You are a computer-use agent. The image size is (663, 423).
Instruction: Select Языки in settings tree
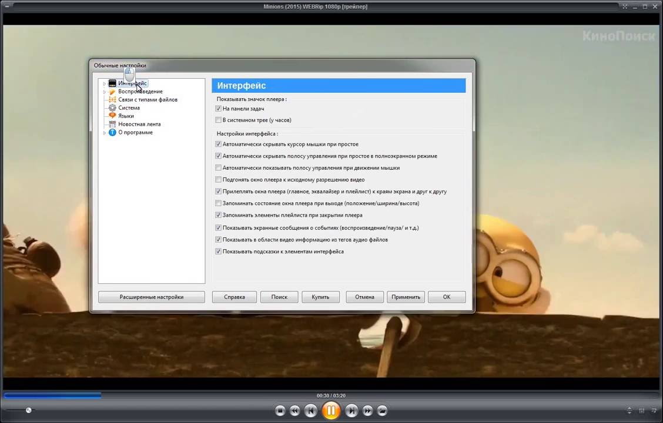coord(126,116)
